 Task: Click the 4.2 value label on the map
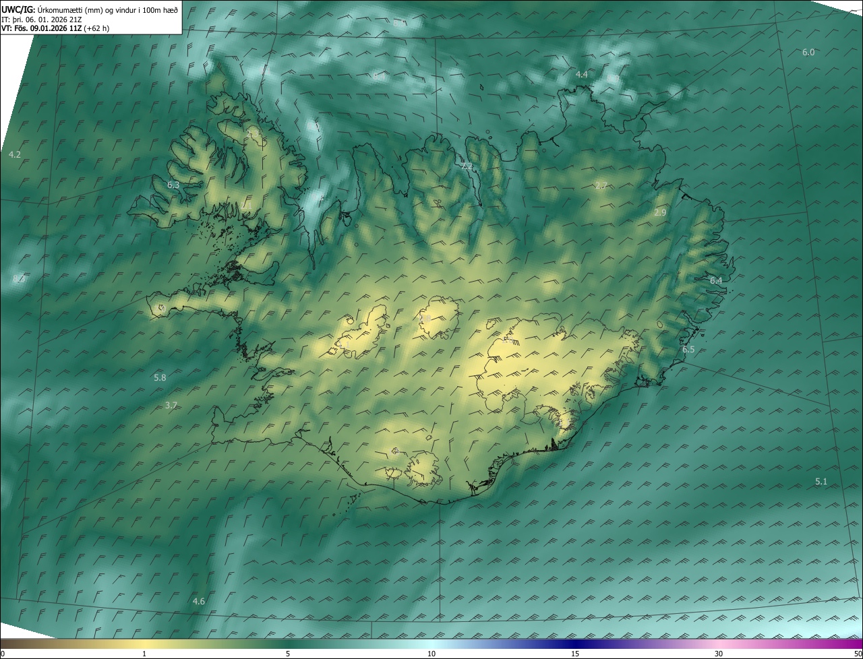[x=15, y=155]
